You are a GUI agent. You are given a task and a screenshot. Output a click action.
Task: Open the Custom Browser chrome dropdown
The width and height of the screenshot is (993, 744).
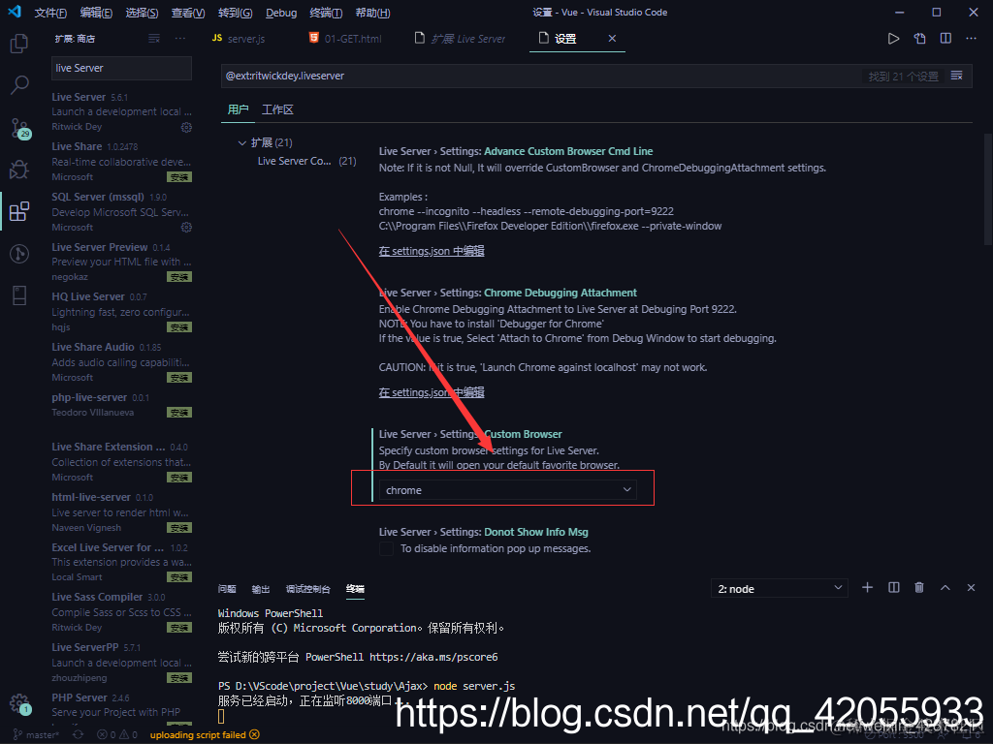pos(508,489)
